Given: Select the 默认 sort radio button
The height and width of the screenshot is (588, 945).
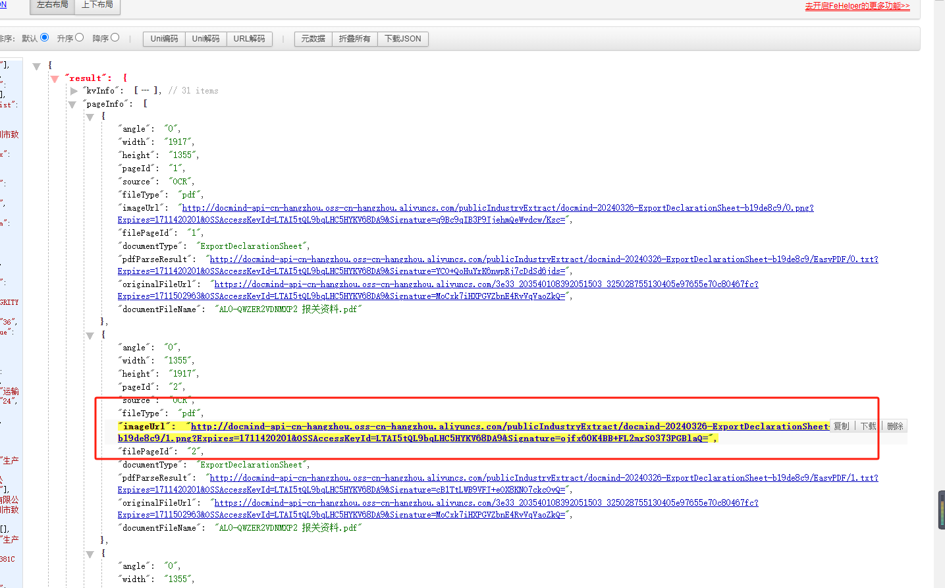Looking at the screenshot, I should pyautogui.click(x=45, y=38).
